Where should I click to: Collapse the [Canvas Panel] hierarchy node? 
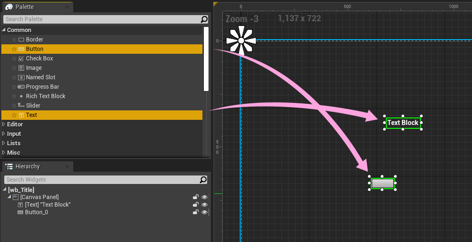[9, 197]
